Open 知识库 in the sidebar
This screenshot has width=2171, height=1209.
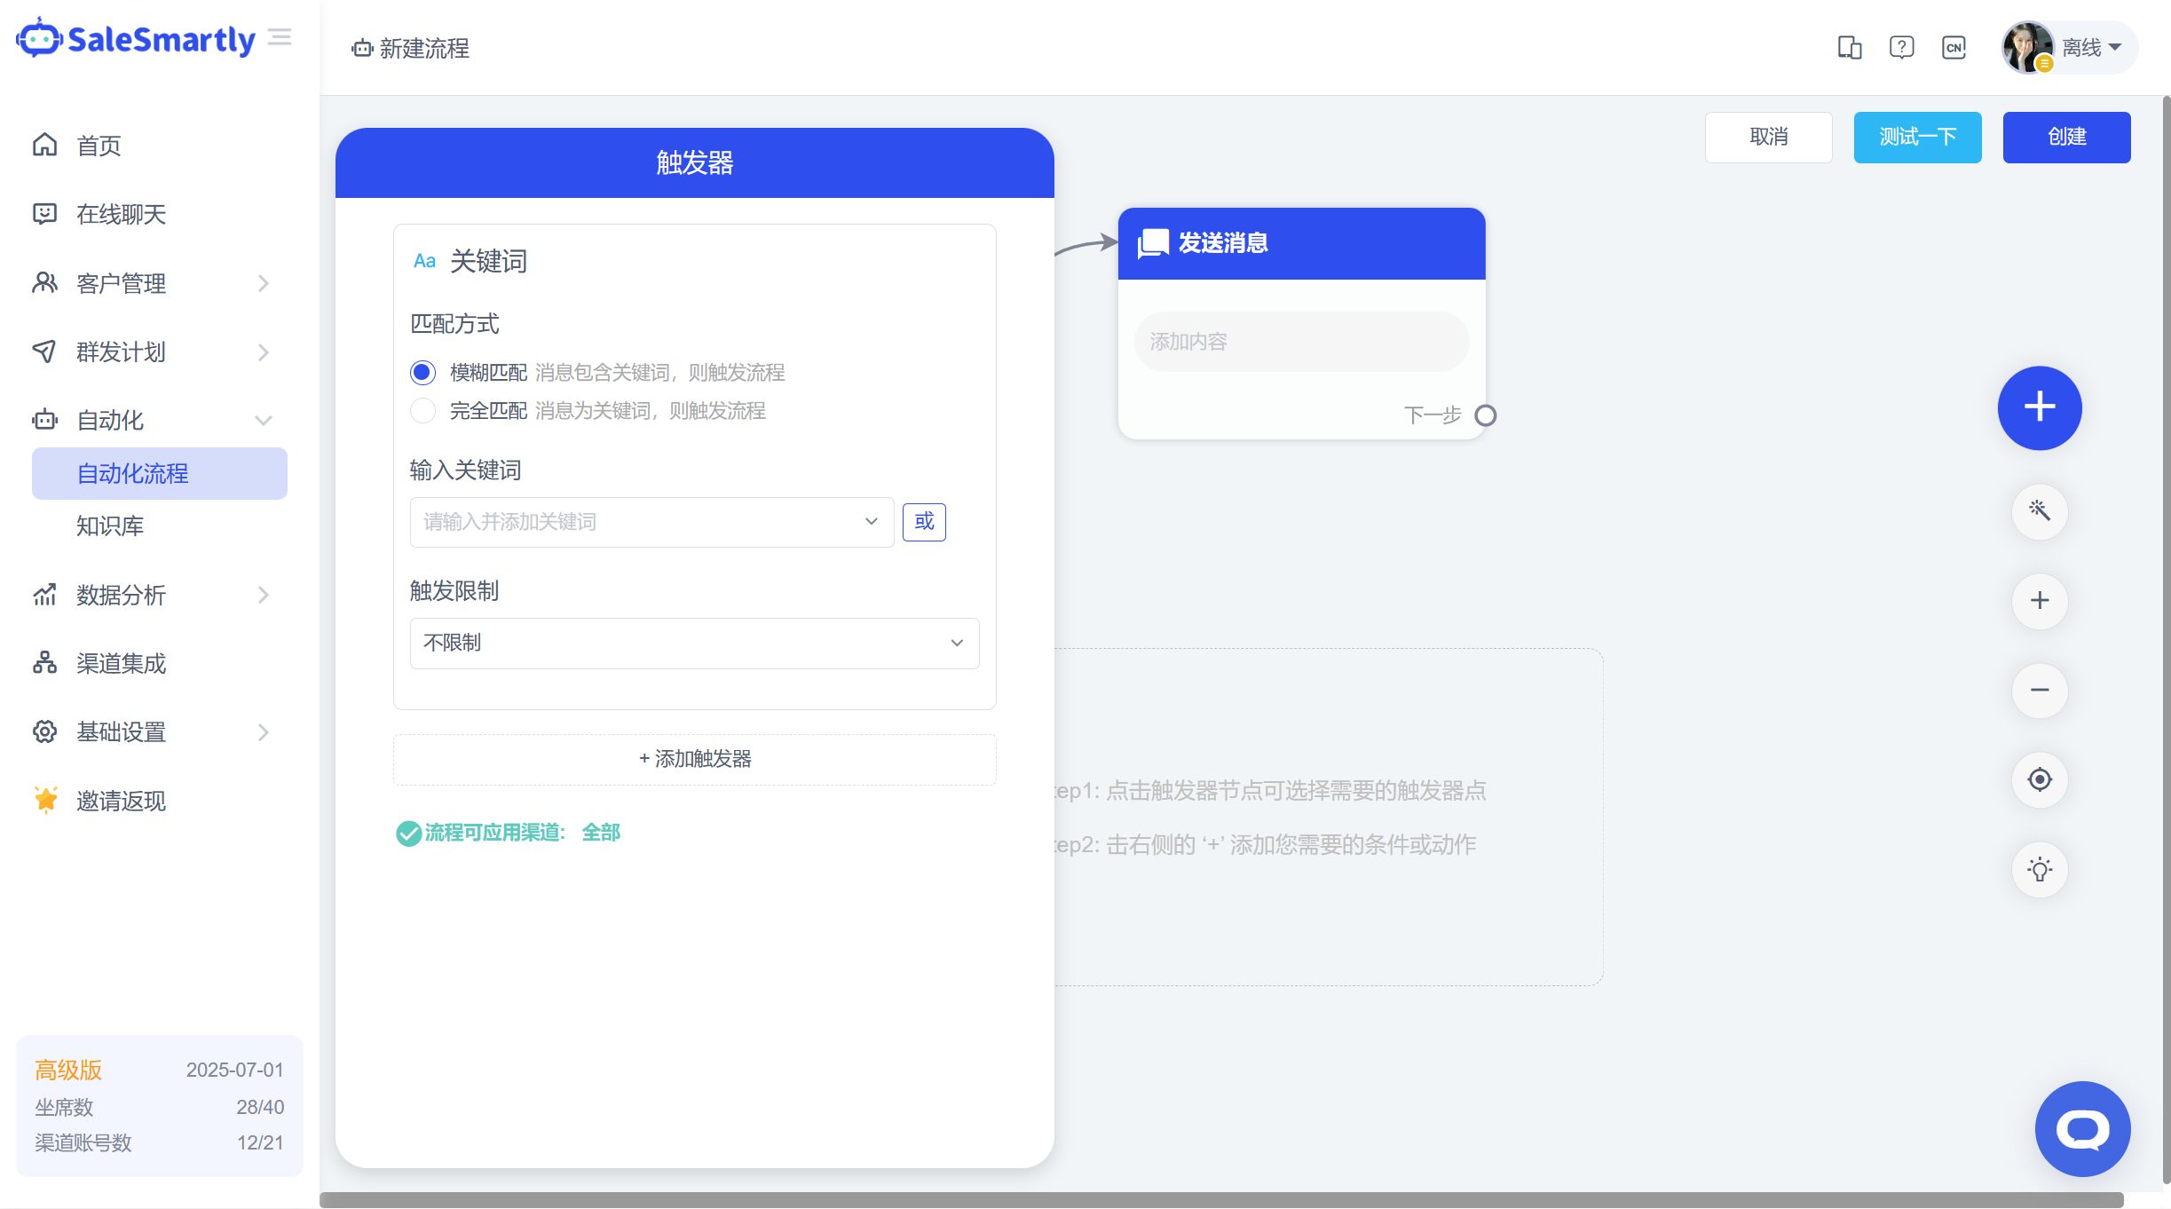110,525
